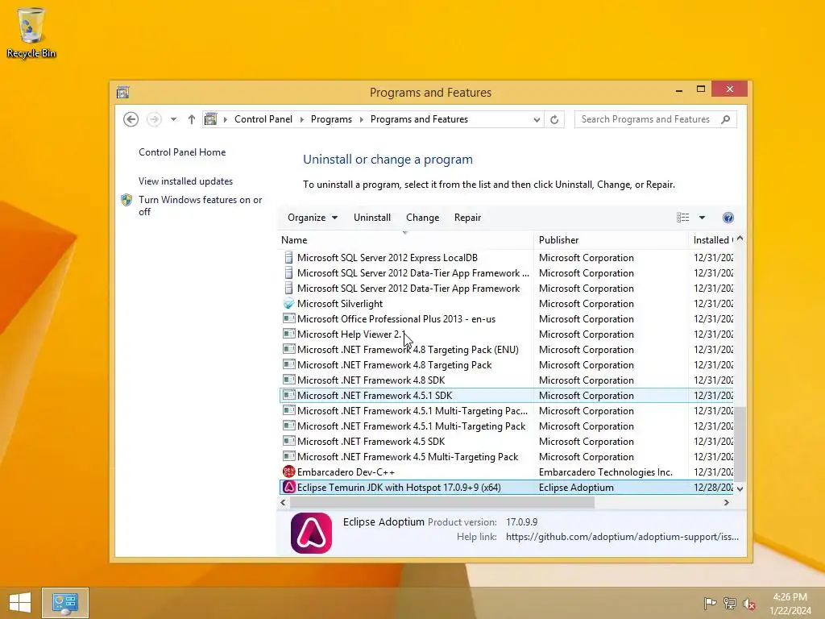This screenshot has width=825, height=619.
Task: Click the large Eclipse Adoptium logo thumbnail
Action: [x=311, y=534]
